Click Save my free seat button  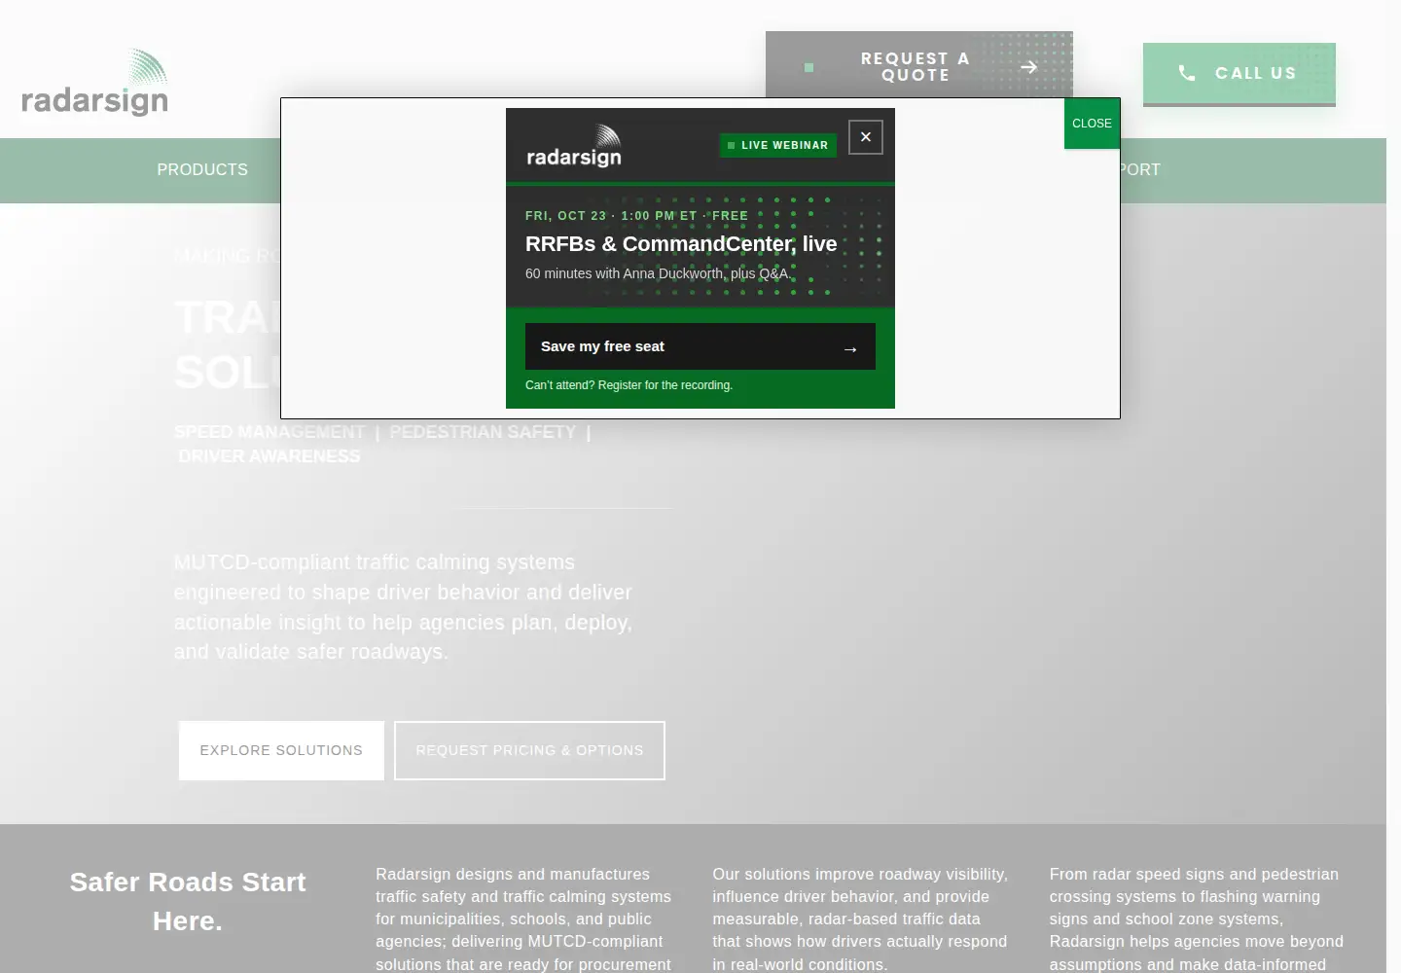click(700, 346)
